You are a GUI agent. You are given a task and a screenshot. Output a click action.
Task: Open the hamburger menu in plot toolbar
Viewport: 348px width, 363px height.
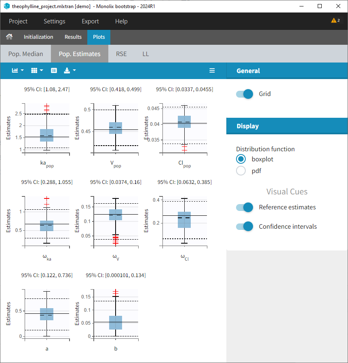tap(212, 70)
